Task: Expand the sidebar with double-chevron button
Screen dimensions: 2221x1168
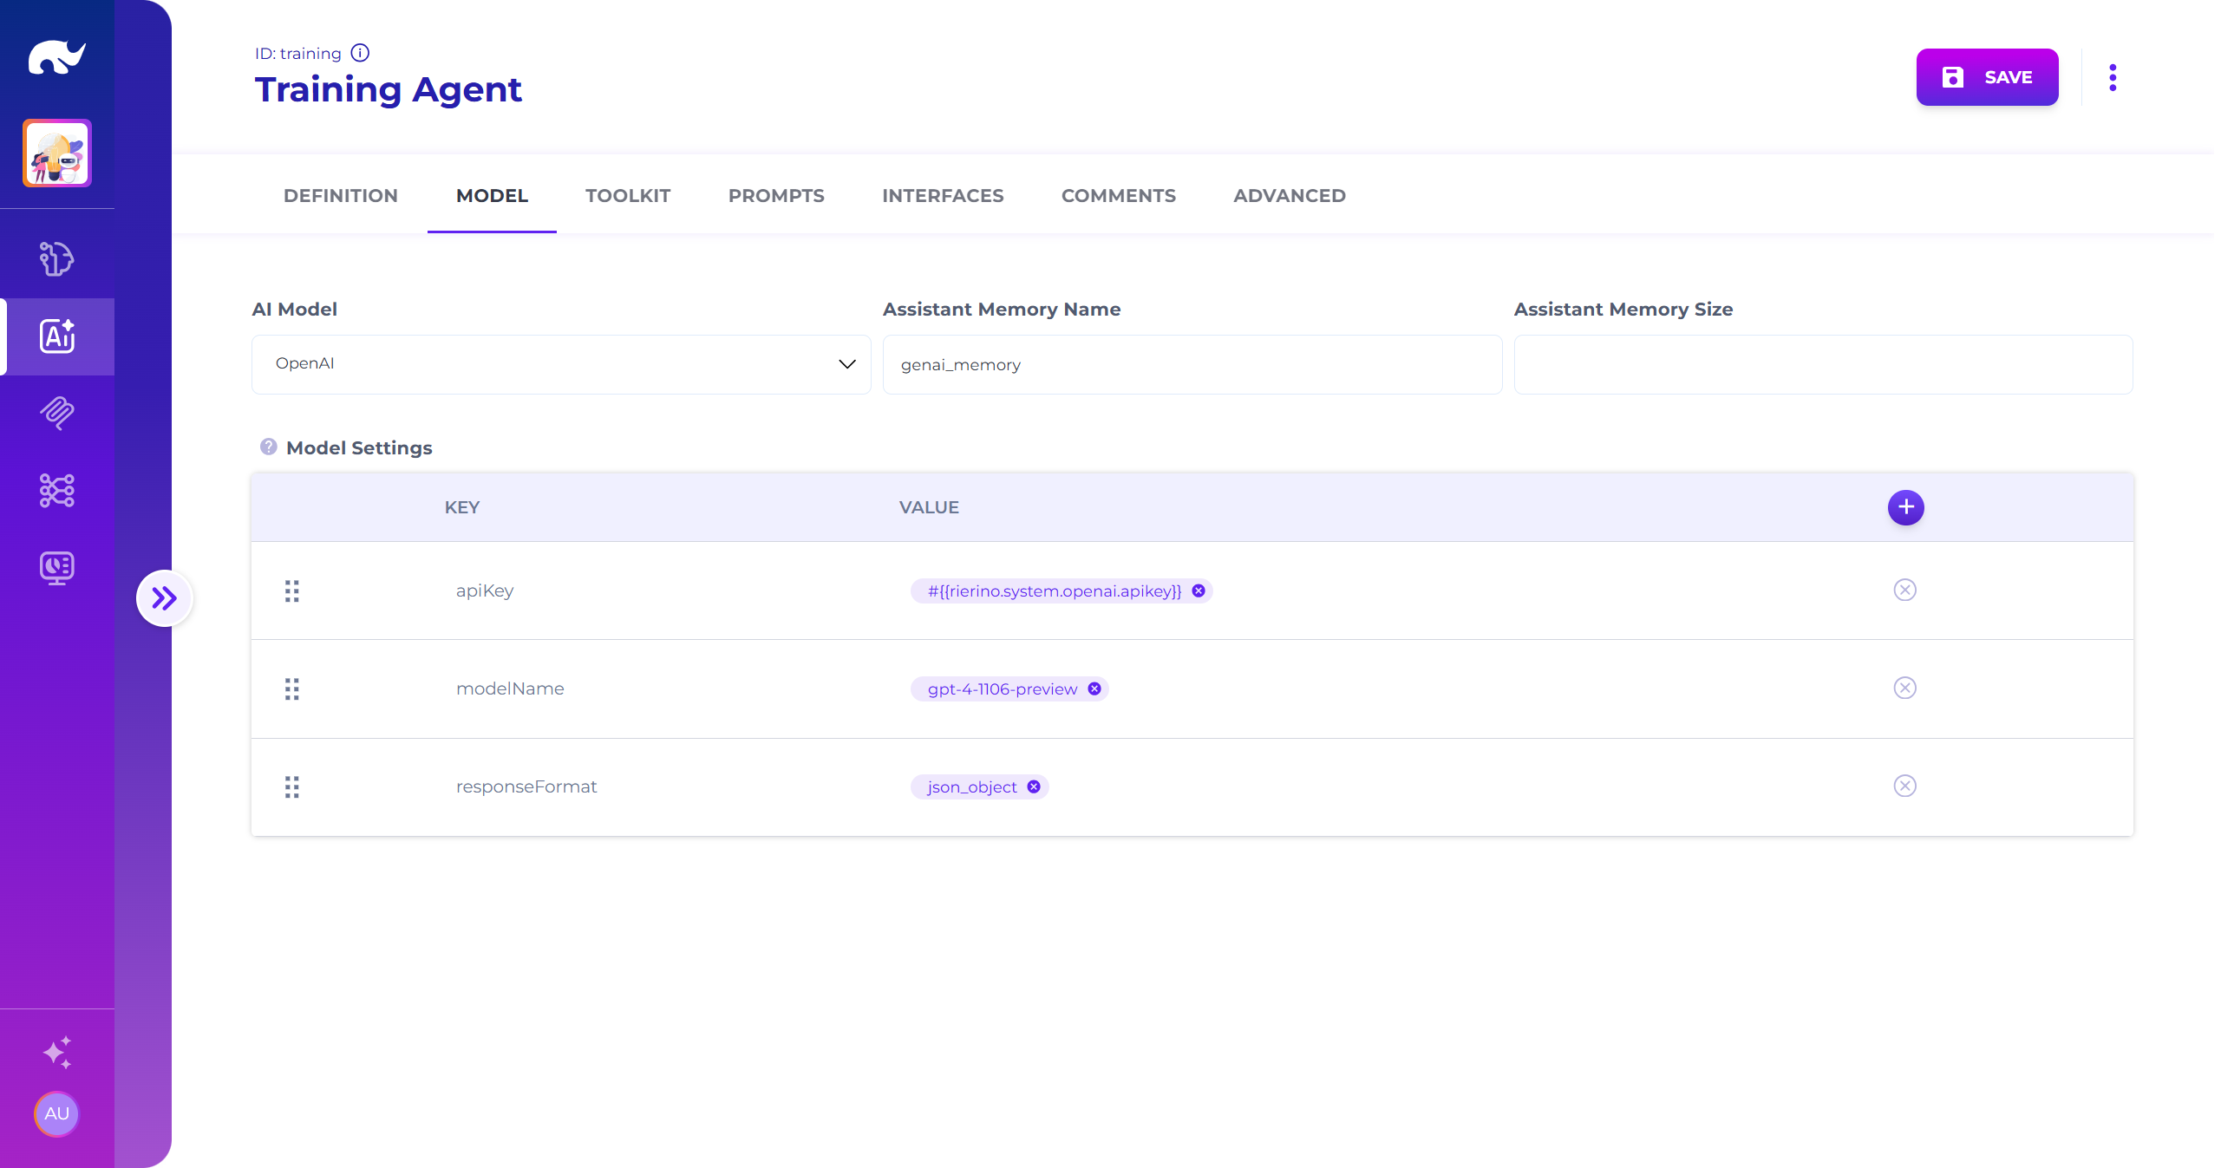Action: coord(164,598)
